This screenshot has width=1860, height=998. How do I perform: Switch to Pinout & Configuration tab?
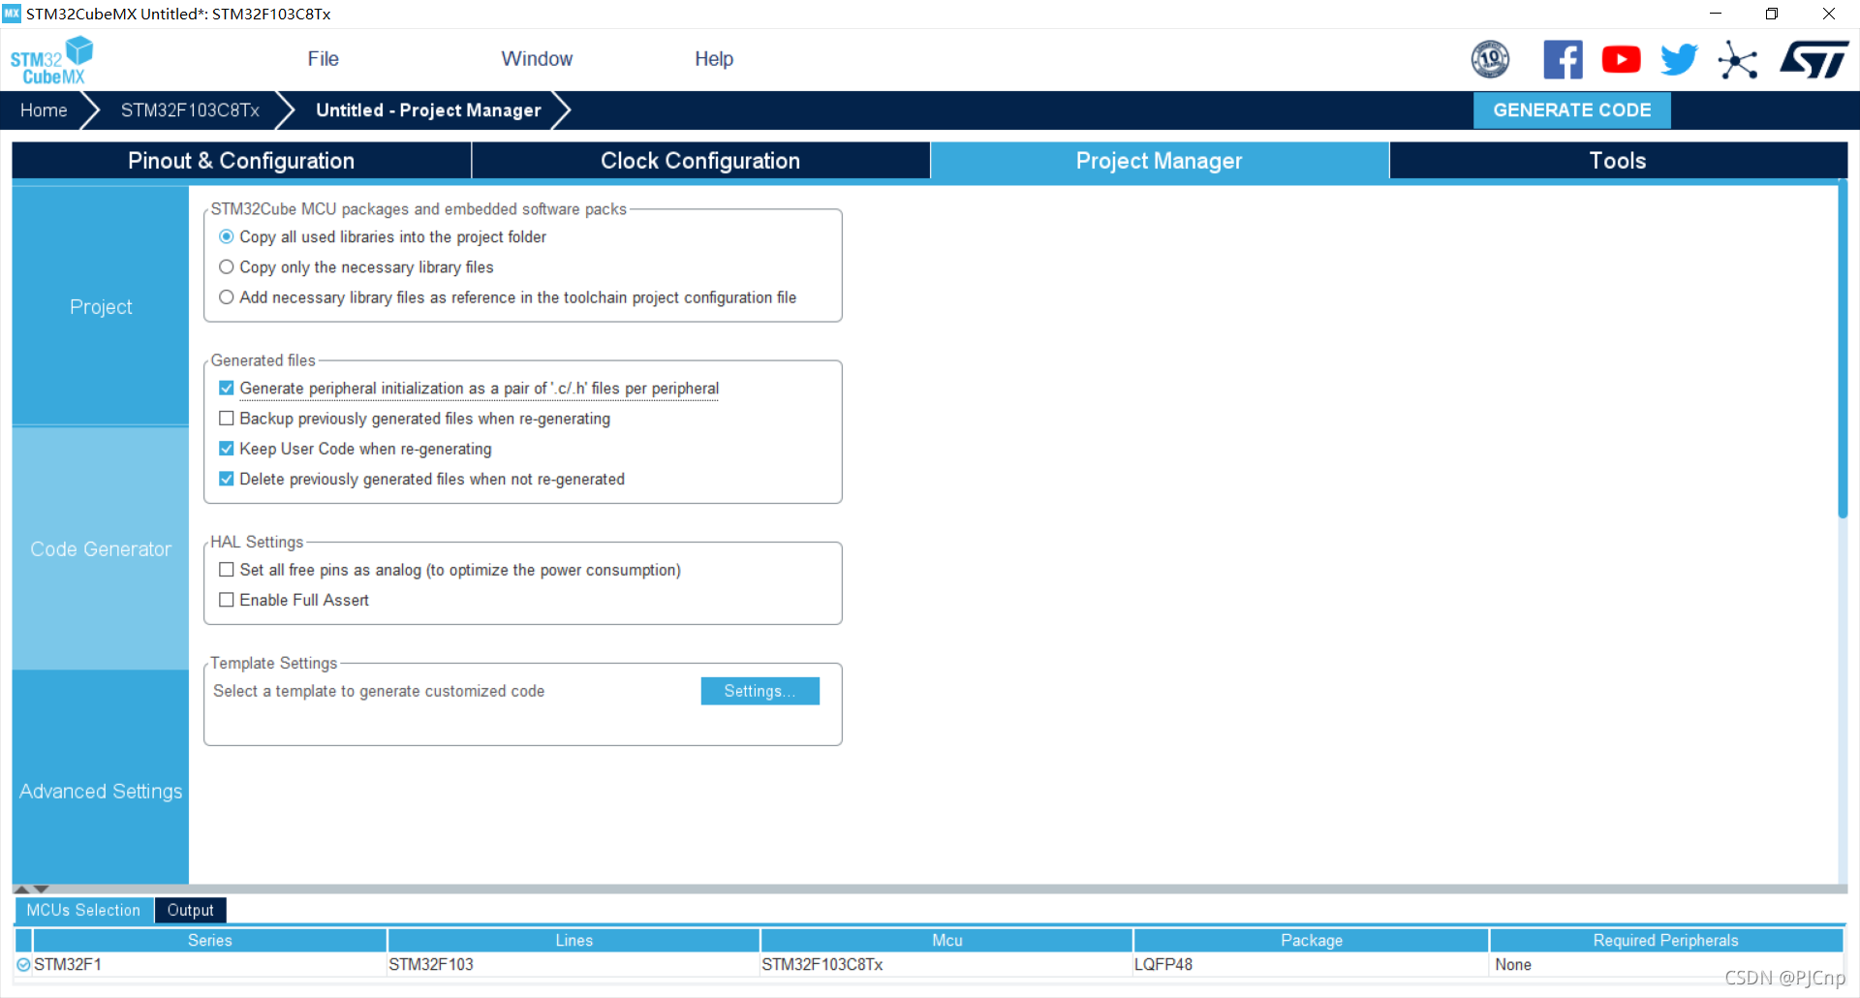click(241, 161)
